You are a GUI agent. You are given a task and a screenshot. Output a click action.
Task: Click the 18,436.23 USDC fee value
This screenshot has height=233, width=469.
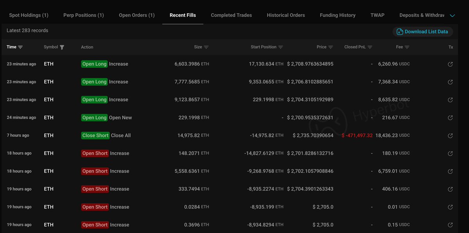pyautogui.click(x=393, y=135)
